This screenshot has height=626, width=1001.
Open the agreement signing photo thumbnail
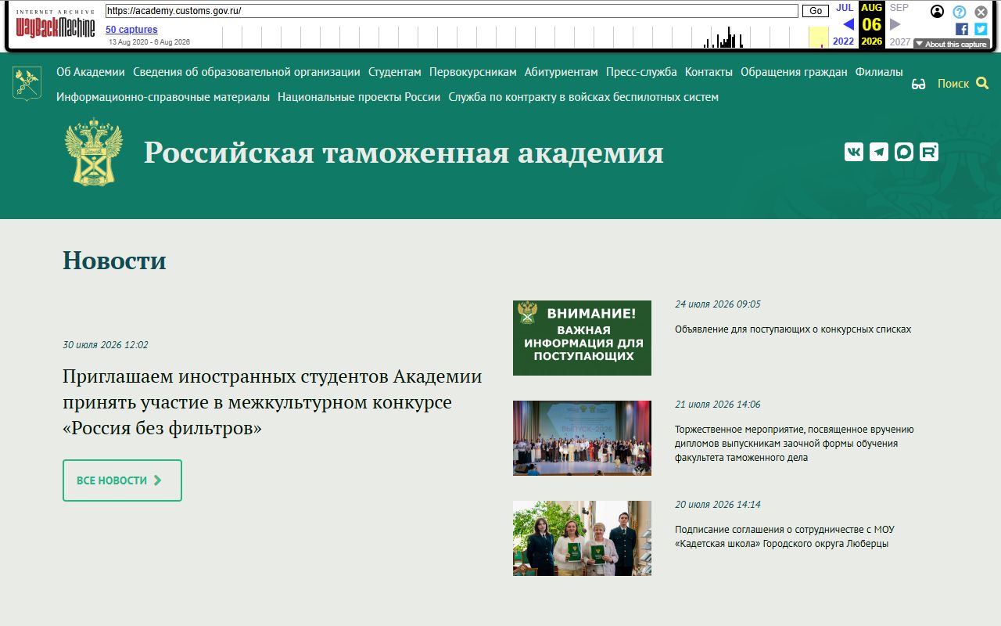(x=582, y=538)
